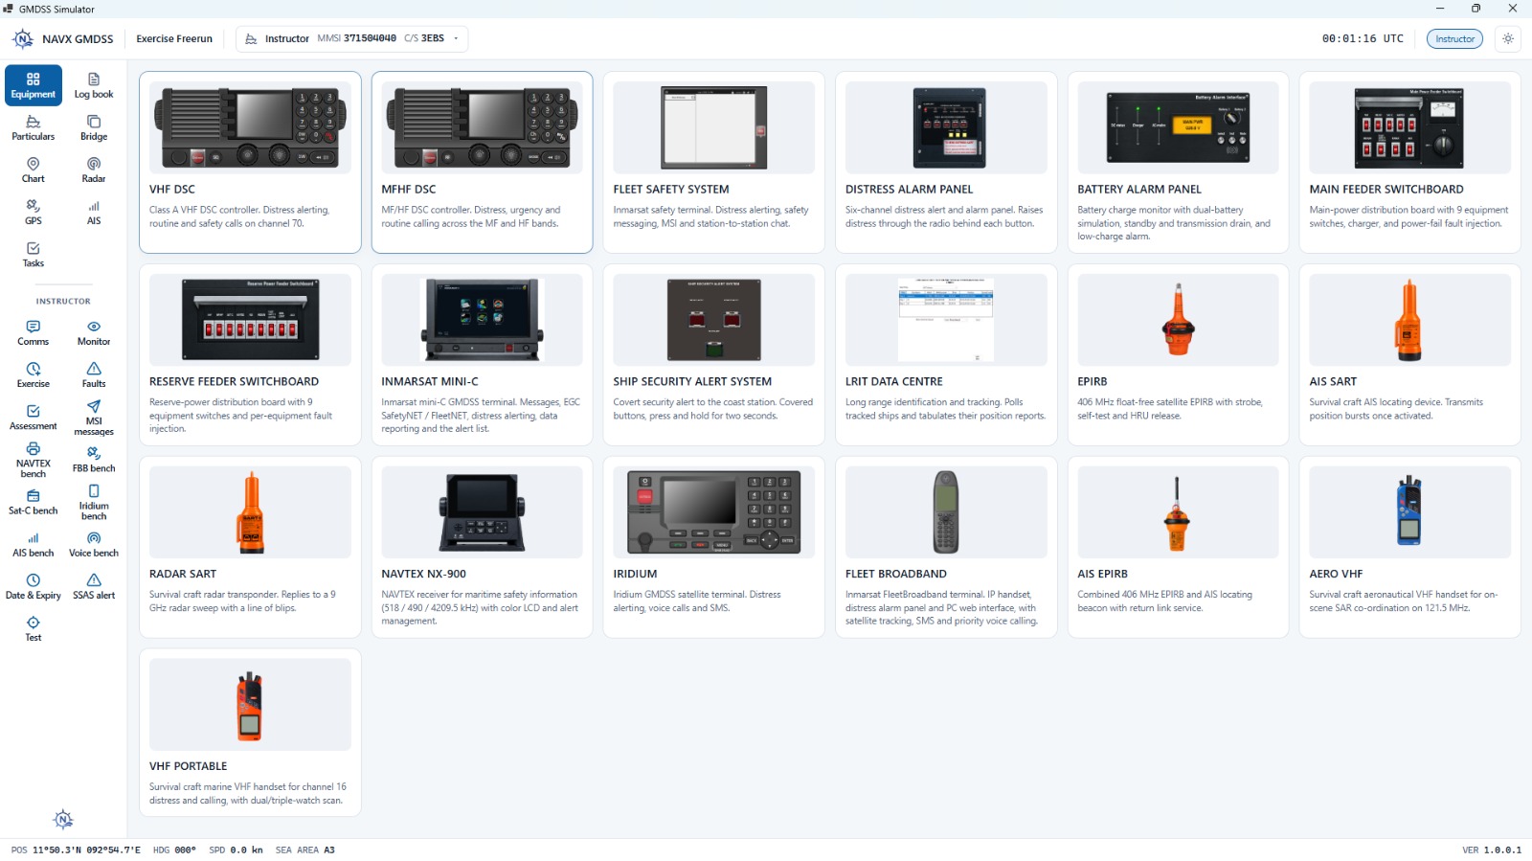1532x861 pixels.
Task: Open the Tasks sidebar item
Action: point(34,254)
